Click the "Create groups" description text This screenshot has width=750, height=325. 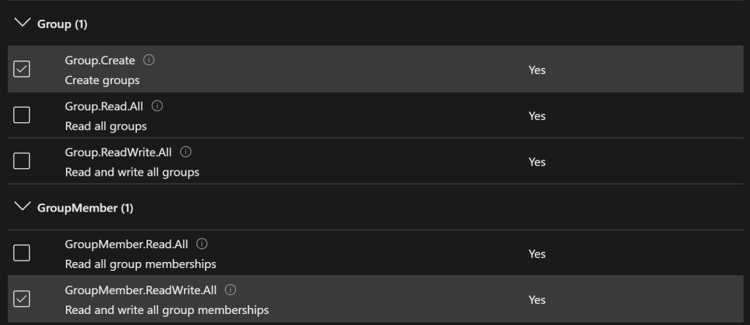tap(102, 80)
